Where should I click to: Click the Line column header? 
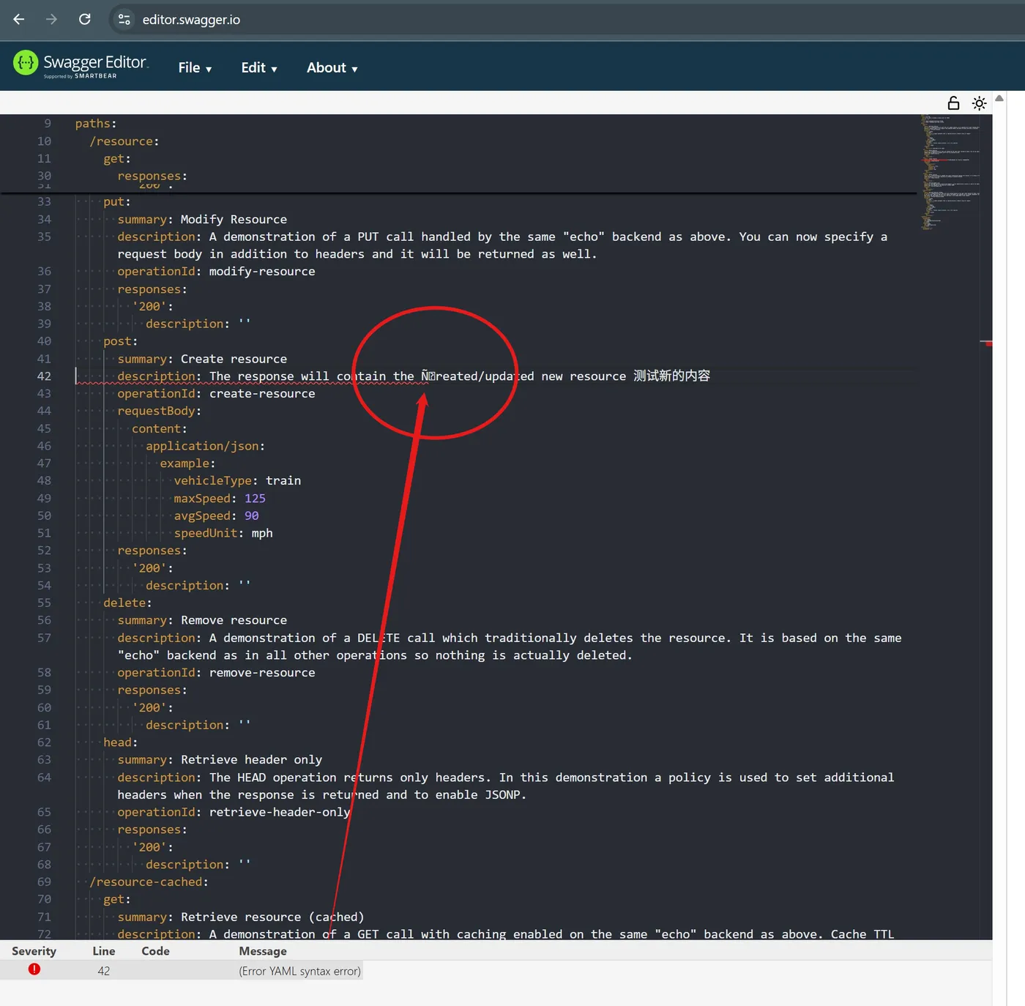click(x=104, y=951)
